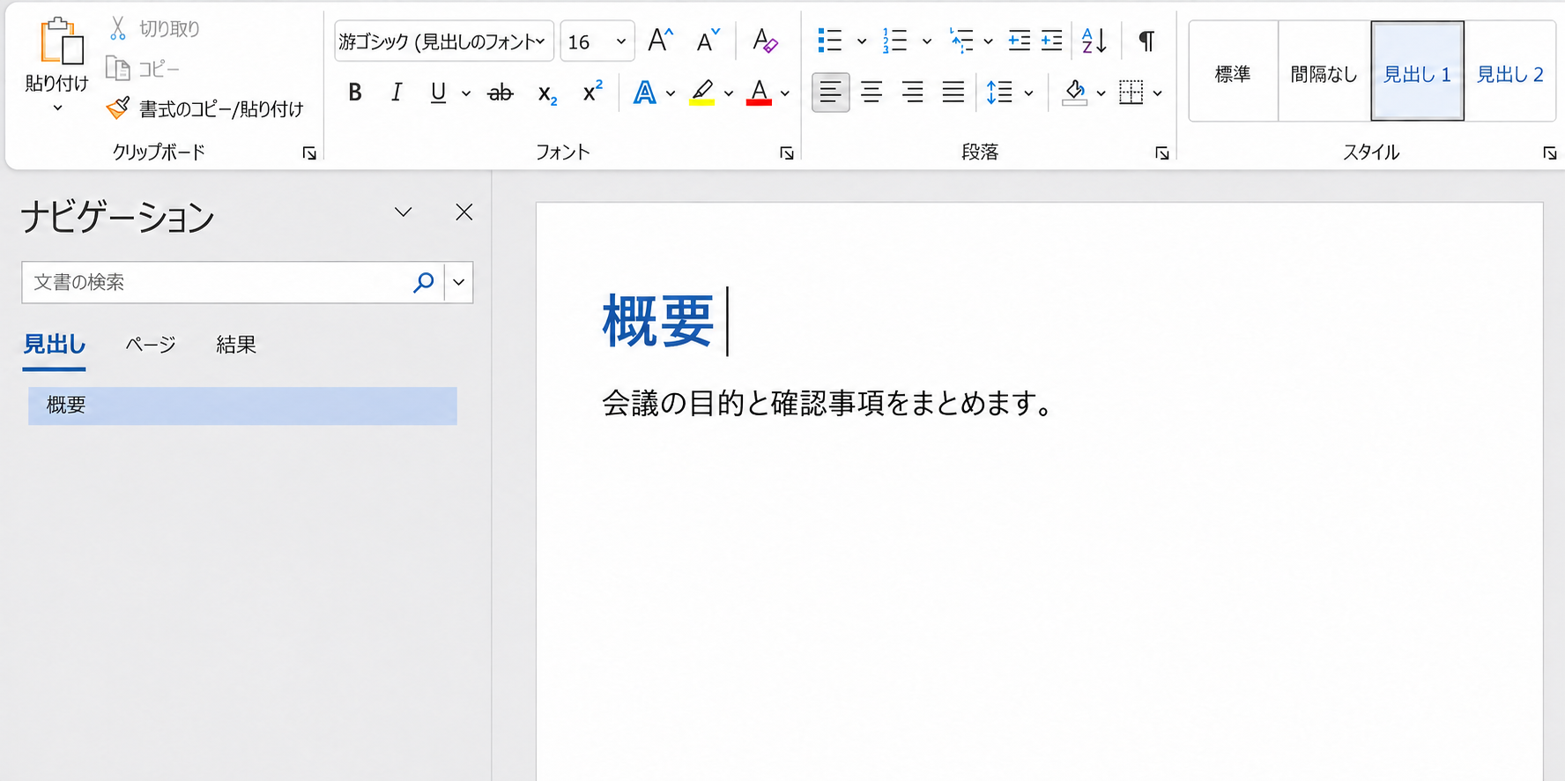The image size is (1565, 781).
Task: Click the Cut (切り取り) scissors icon
Action: click(x=117, y=28)
